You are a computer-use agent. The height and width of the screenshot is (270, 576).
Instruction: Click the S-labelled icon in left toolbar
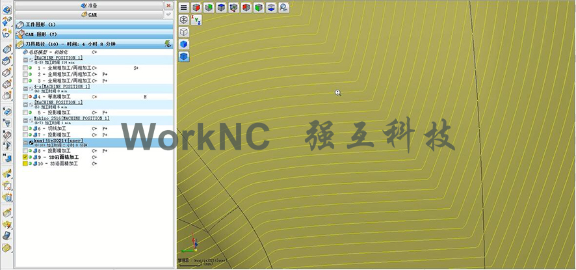pos(7,111)
